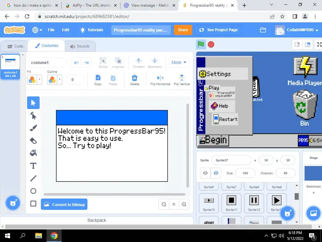Choose the Brush tool
The image size is (322, 242).
(33, 128)
